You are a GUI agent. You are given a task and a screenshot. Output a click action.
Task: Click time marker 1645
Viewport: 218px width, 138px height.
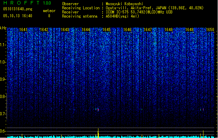[106, 30]
